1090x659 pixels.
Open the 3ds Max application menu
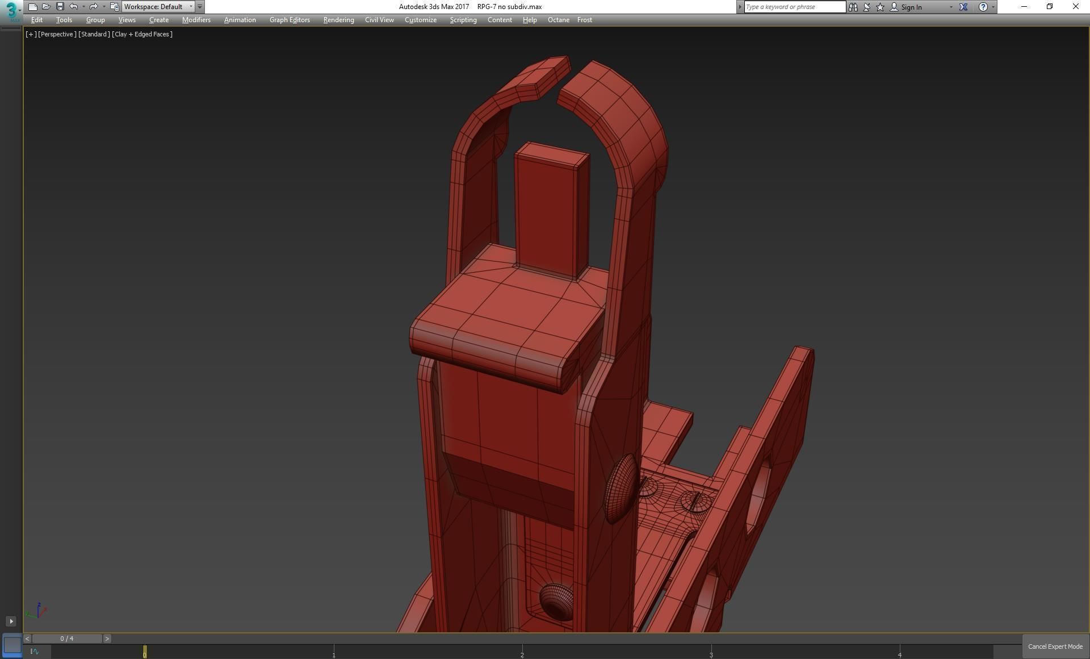point(11,10)
